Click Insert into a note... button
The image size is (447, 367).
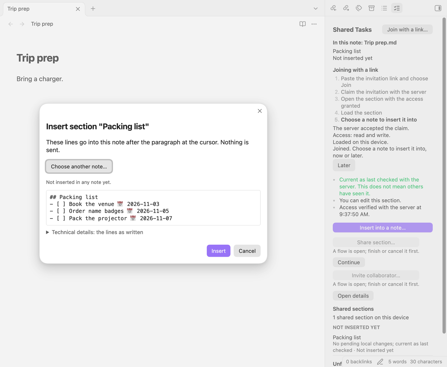point(383,228)
